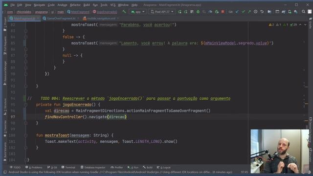The height and width of the screenshot is (176, 313).
Task: Click the Search Everywhere magnifier icon
Action: point(303,12)
